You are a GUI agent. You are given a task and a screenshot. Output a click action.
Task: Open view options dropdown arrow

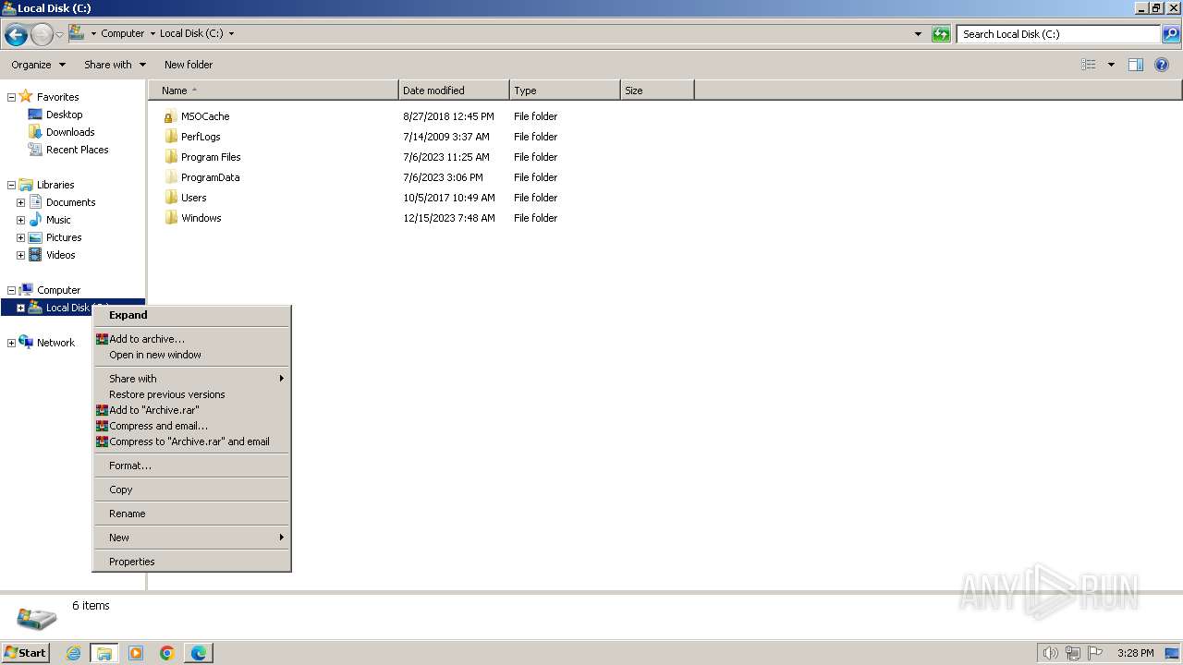[x=1111, y=65]
